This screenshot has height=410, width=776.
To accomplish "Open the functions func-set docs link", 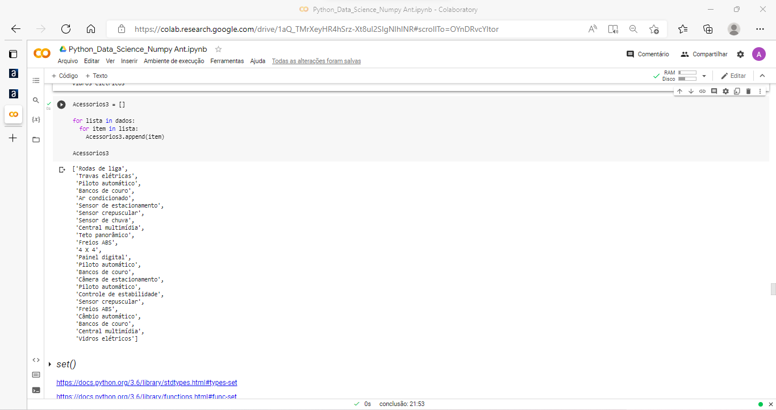I will [147, 396].
